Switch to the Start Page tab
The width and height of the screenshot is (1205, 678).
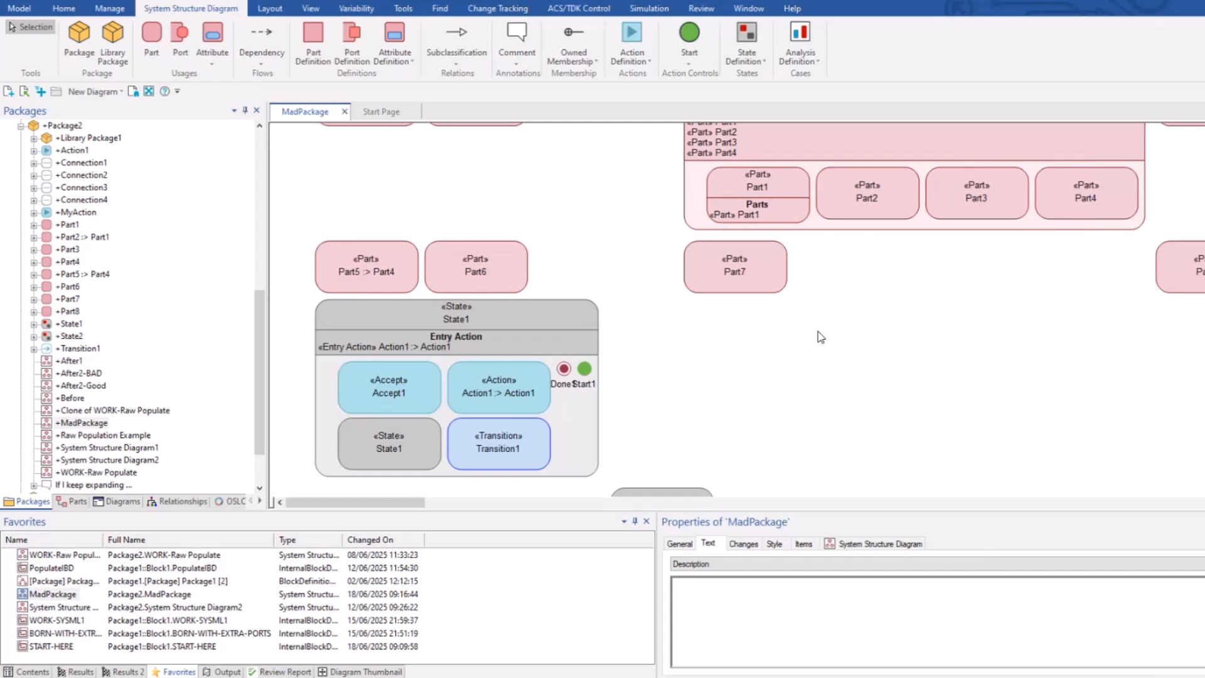[381, 112]
